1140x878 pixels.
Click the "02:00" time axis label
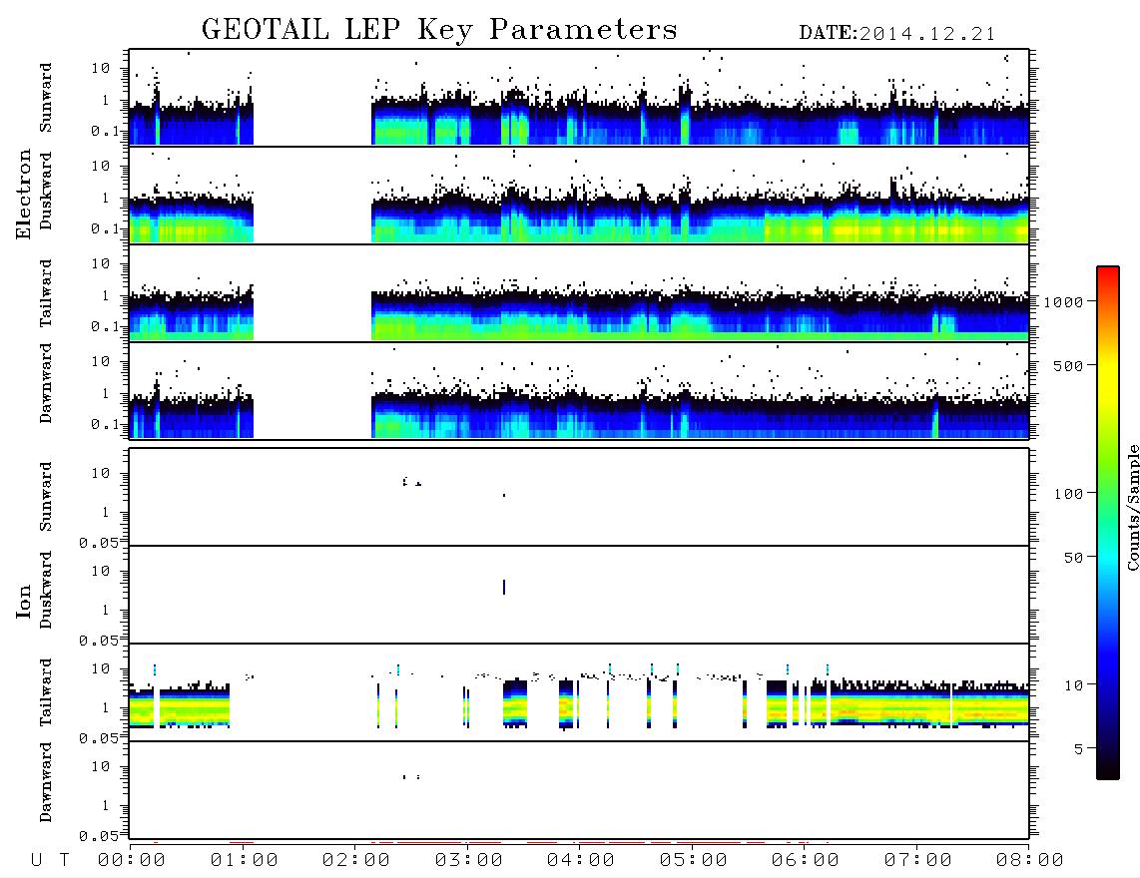pyautogui.click(x=356, y=860)
